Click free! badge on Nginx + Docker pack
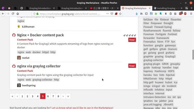The height and width of the screenshot is (109, 194). pos(132,40)
